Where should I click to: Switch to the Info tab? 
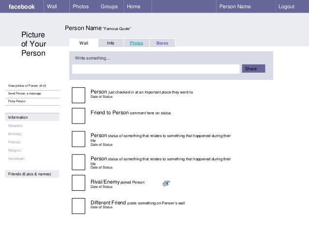(x=111, y=43)
